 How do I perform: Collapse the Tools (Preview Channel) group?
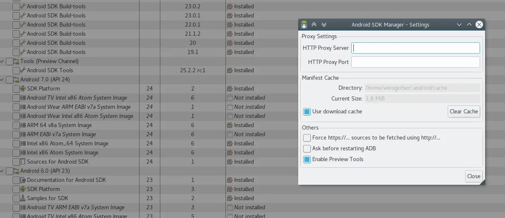click(2, 61)
